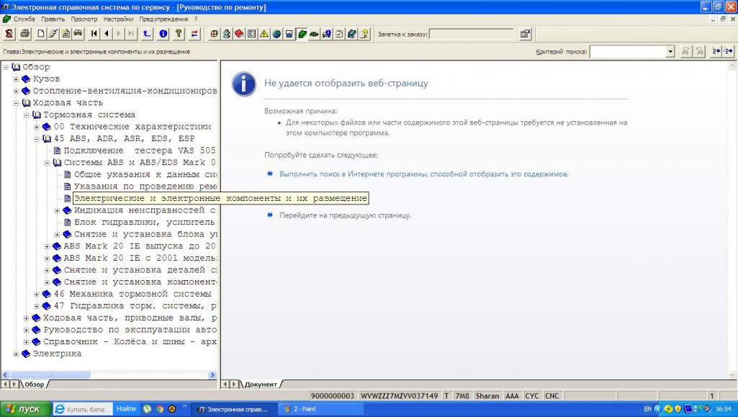The image size is (738, 417).
Task: Expand the Кузов tree node
Action: click(x=17, y=79)
